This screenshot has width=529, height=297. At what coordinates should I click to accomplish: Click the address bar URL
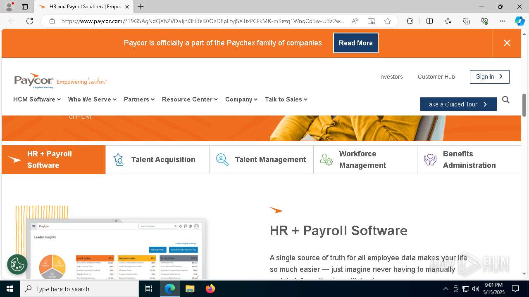pos(203,21)
